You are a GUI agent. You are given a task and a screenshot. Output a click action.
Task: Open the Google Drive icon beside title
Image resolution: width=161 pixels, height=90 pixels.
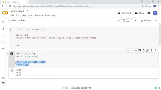pyautogui.click(x=12, y=11)
